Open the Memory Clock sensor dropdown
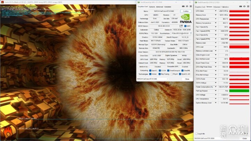Screen dimensions: 251x141 click(216, 15)
